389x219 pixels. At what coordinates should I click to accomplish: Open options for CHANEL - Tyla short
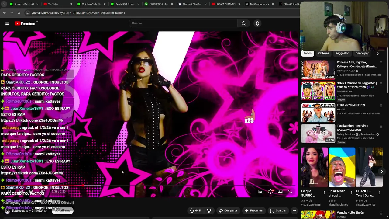click(379, 193)
